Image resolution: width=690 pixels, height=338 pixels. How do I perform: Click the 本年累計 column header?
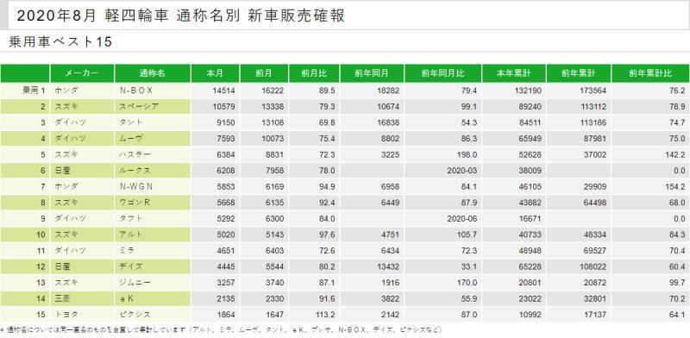(x=513, y=73)
